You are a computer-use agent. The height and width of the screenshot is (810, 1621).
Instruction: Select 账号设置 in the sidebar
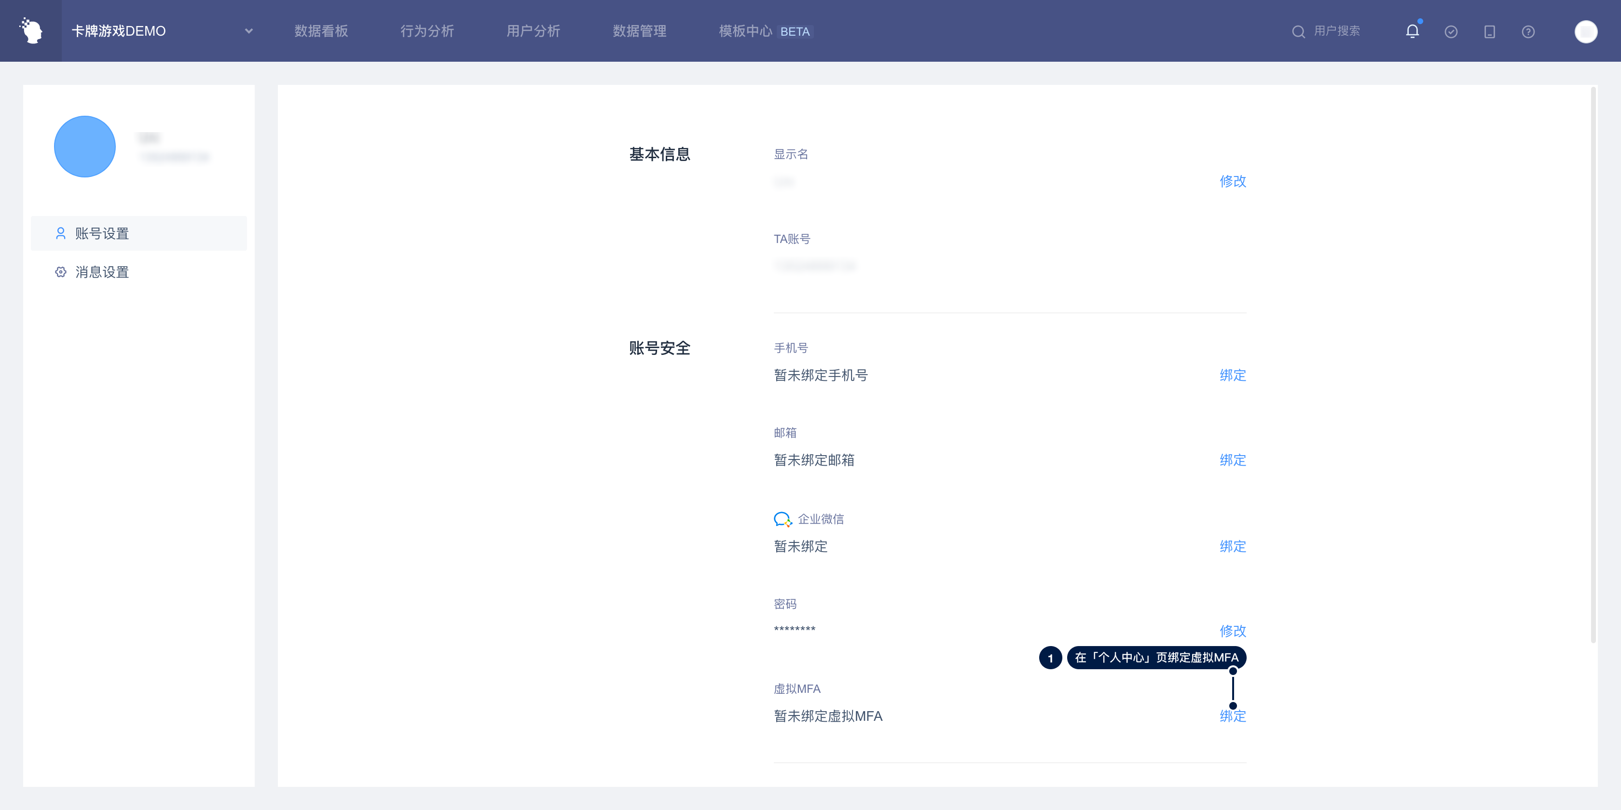point(102,233)
